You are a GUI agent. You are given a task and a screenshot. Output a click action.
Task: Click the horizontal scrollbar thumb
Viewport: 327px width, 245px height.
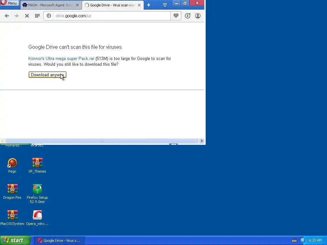pyautogui.click(x=102, y=141)
